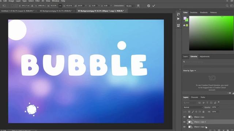Open the Properties panel icon
Screen dimensions: 234x131
click(178, 25)
